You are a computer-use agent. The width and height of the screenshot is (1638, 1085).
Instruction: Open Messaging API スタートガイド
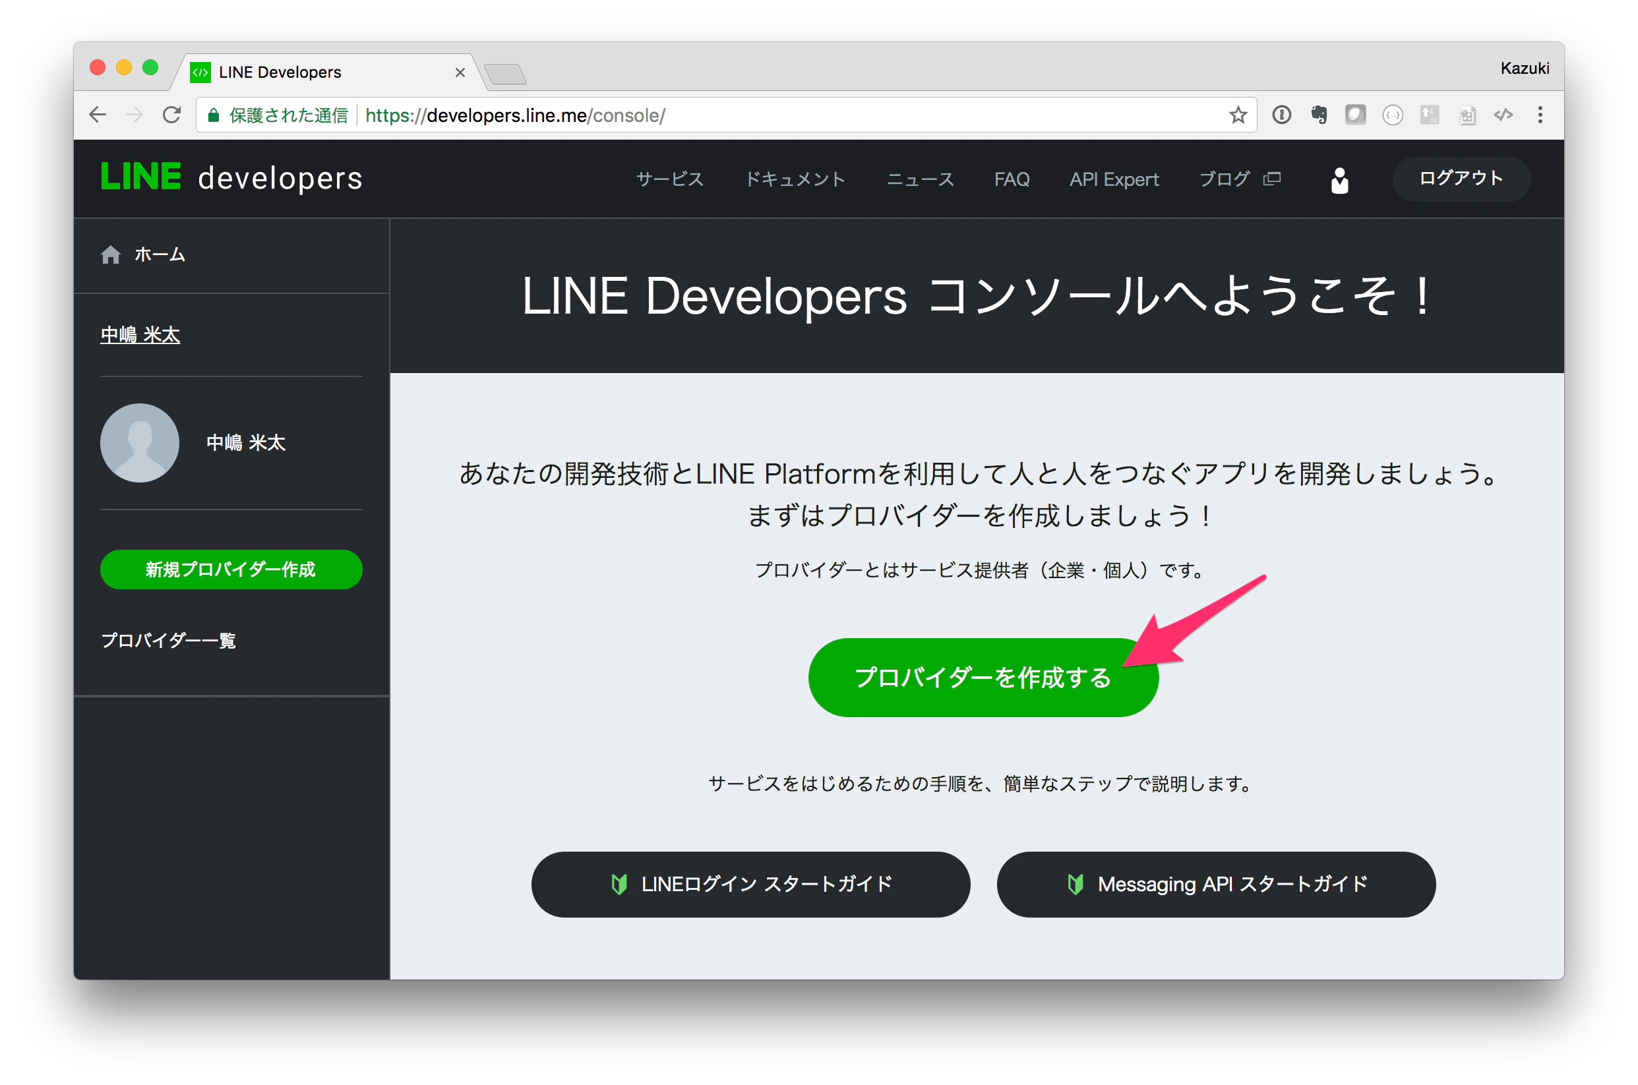click(x=1216, y=885)
